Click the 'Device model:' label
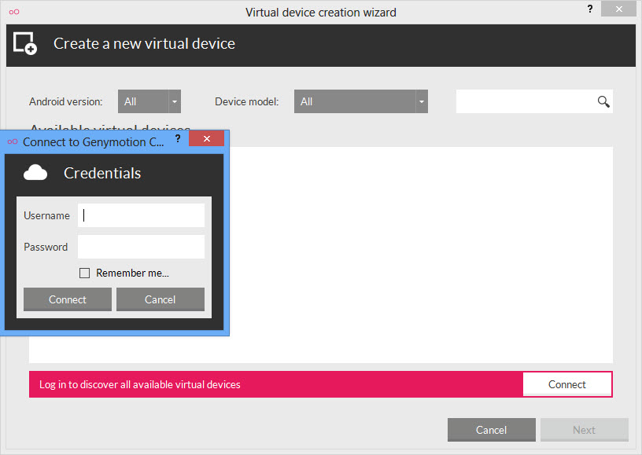Screen dimensions: 642x455 [246, 102]
